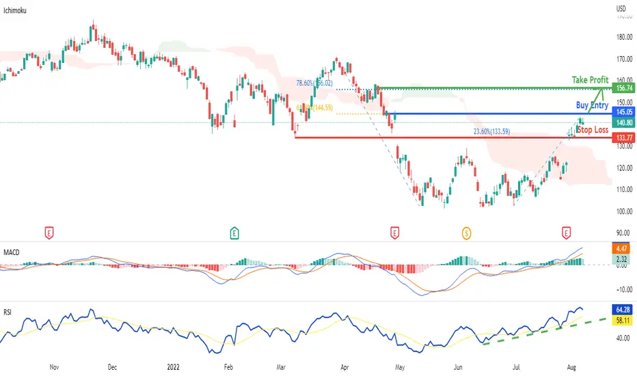Image resolution: width=637 pixels, height=376 pixels.
Task: Click the 180.00 price axis label
Action: pos(625,37)
